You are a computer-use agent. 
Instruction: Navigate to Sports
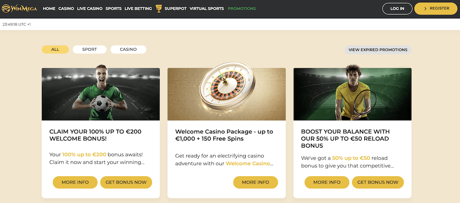coord(113,9)
